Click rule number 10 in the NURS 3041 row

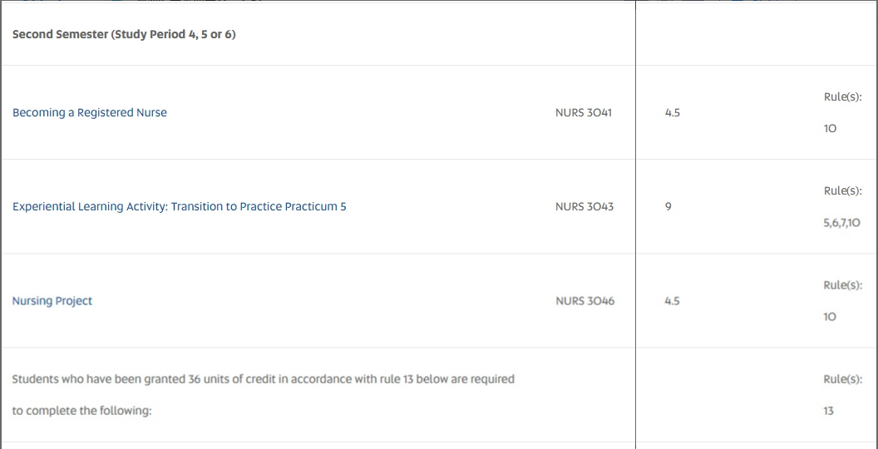click(830, 129)
